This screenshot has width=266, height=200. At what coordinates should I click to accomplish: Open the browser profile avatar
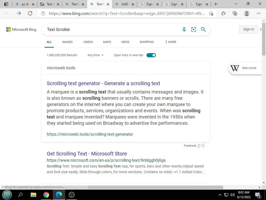(x=247, y=13)
